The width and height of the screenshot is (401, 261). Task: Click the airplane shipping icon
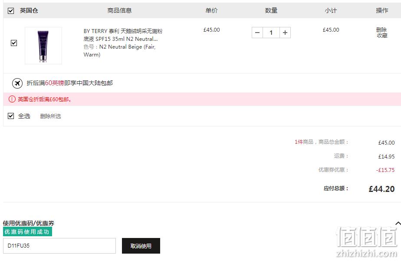point(17,83)
